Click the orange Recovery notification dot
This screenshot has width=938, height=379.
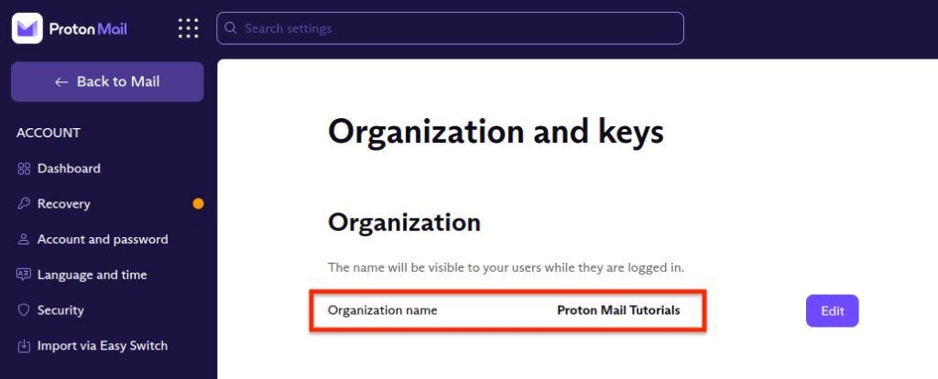[x=198, y=204]
